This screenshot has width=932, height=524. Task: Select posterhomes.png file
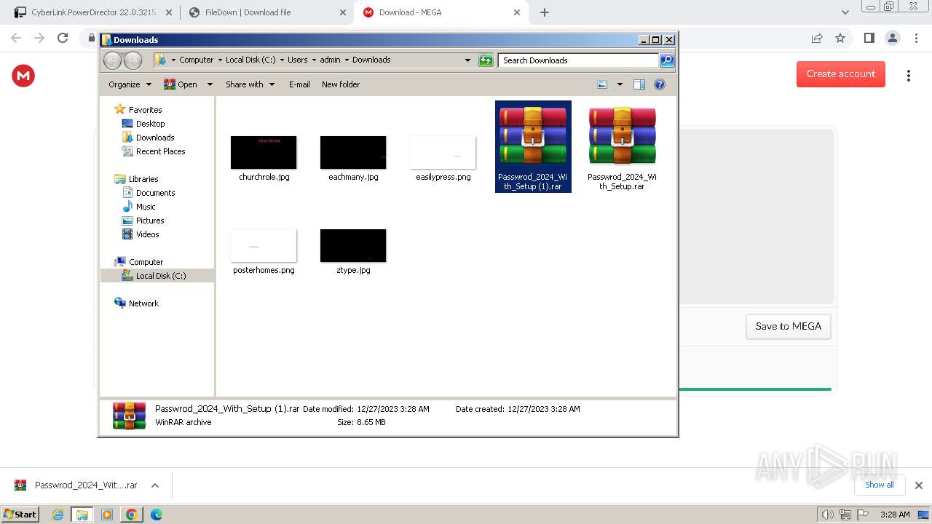tap(264, 251)
